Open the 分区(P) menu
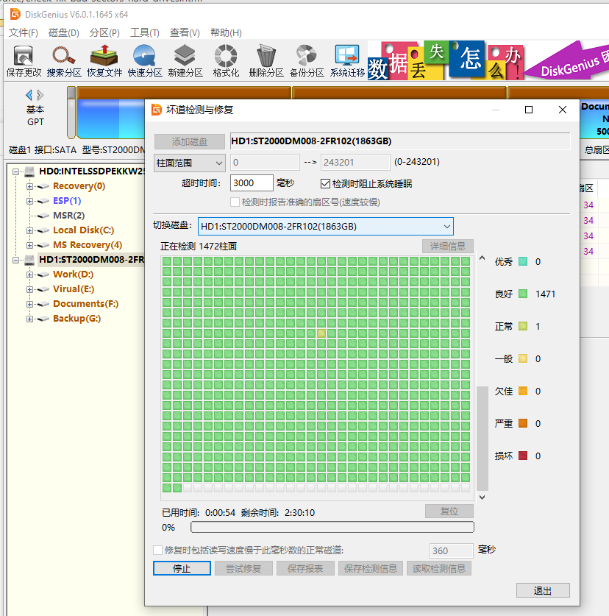This screenshot has width=609, height=616. pyautogui.click(x=104, y=32)
